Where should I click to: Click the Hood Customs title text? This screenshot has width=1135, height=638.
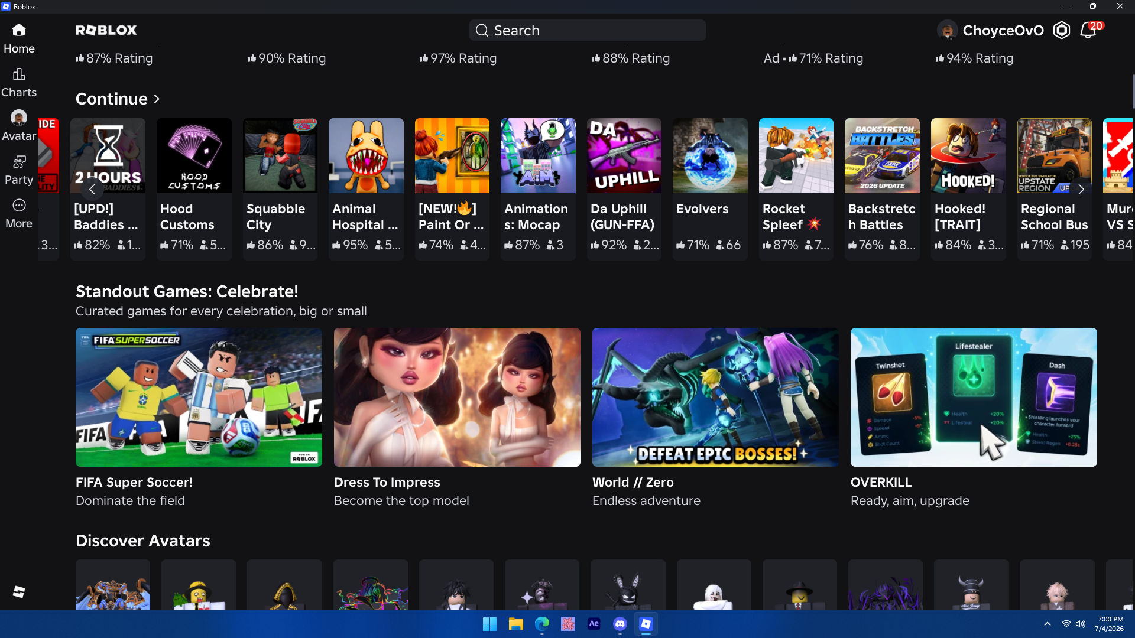pos(187,217)
